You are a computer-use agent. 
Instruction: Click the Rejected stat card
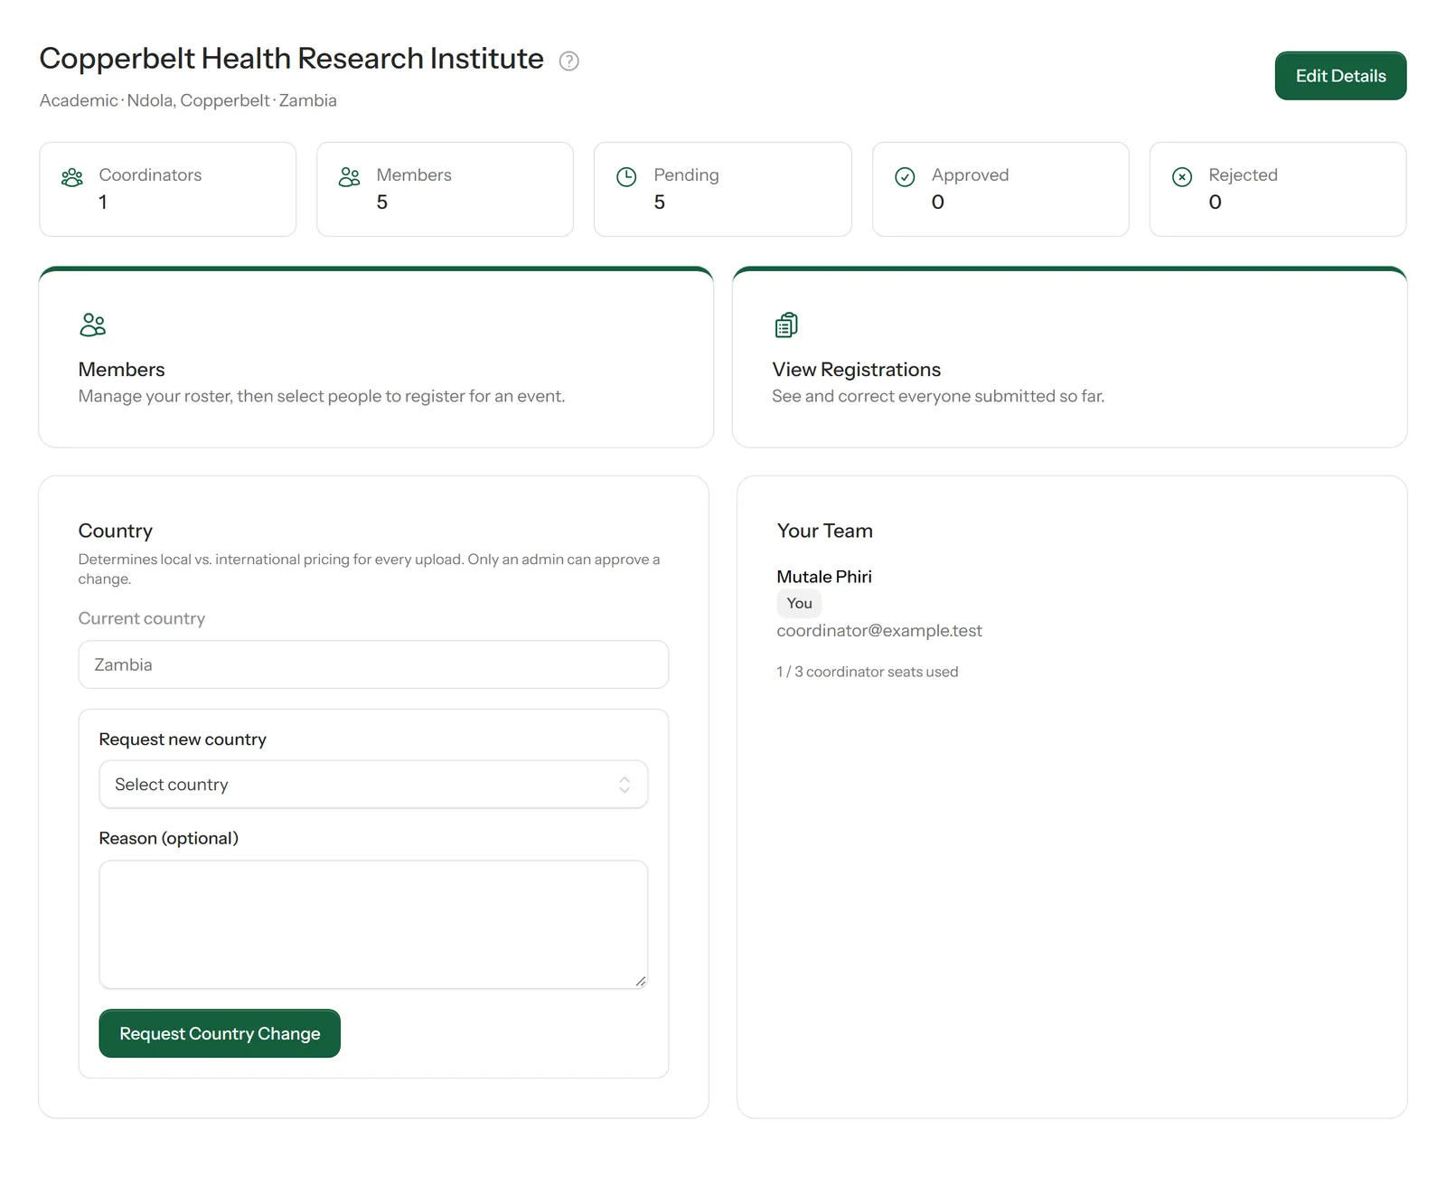pyautogui.click(x=1278, y=189)
